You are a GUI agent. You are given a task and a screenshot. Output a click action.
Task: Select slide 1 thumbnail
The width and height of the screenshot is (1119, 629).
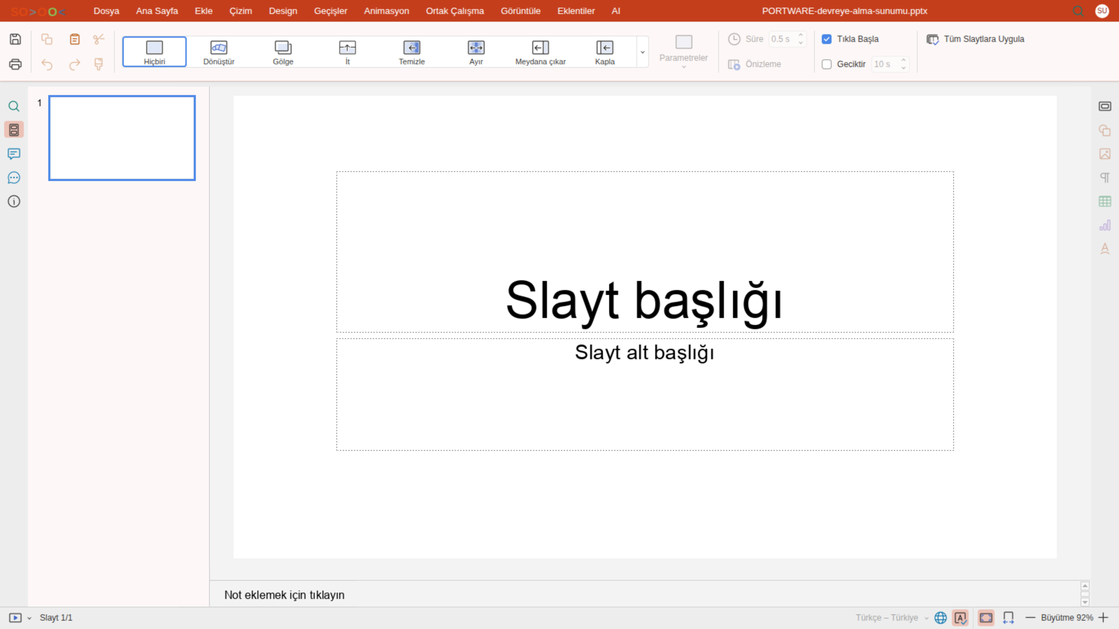[122, 138]
